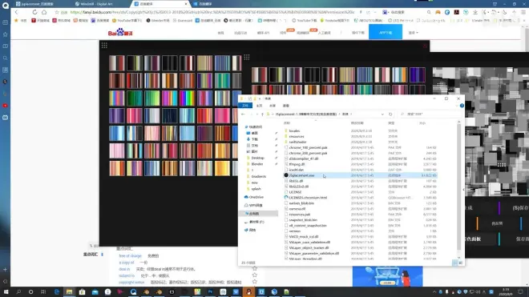Star the 'deal in' vocabulary entry
The height and width of the screenshot is (297, 529).
[x=255, y=269]
